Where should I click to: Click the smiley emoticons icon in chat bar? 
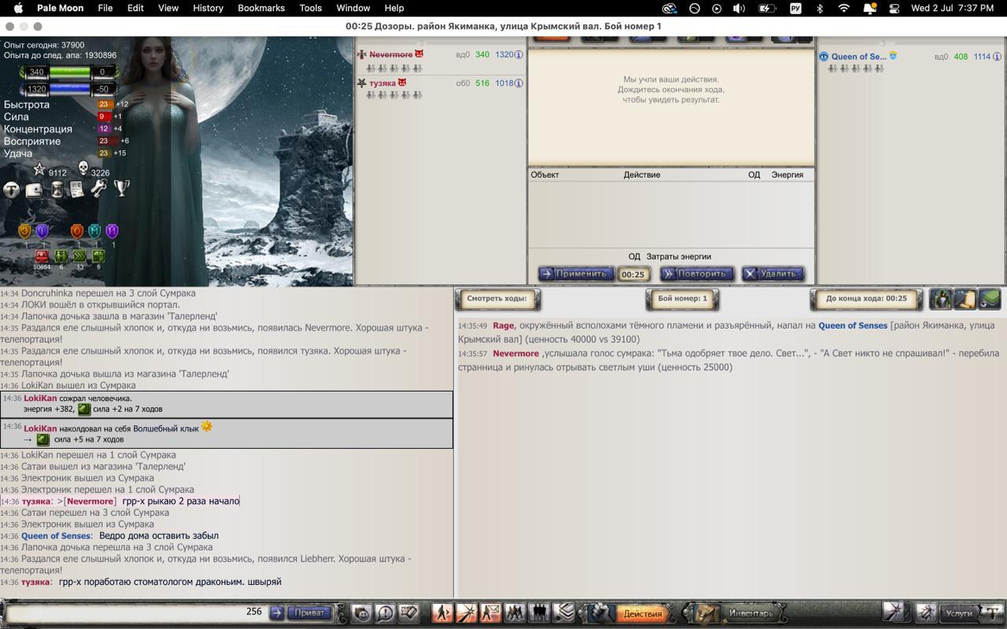pyautogui.click(x=362, y=612)
